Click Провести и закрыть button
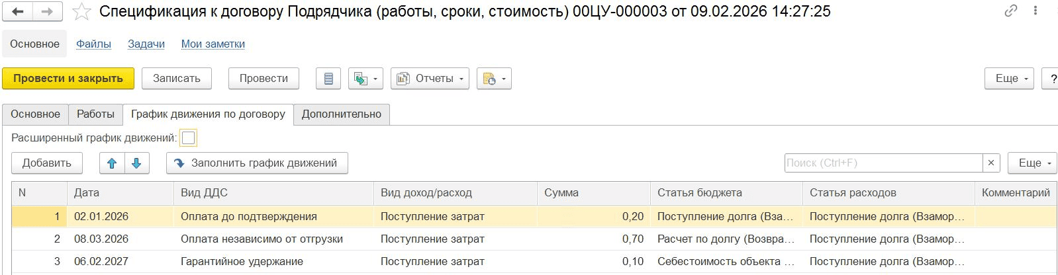The width and height of the screenshot is (1058, 275). [x=68, y=79]
